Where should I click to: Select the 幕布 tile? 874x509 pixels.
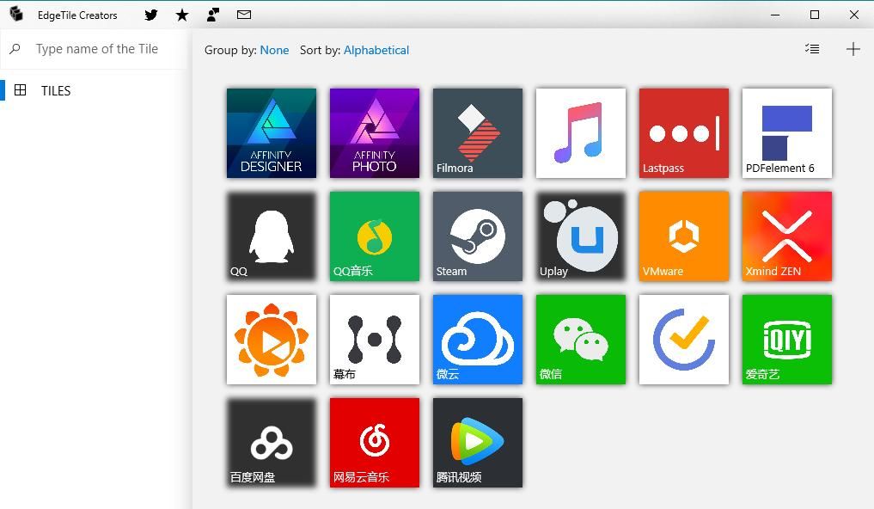coord(375,340)
